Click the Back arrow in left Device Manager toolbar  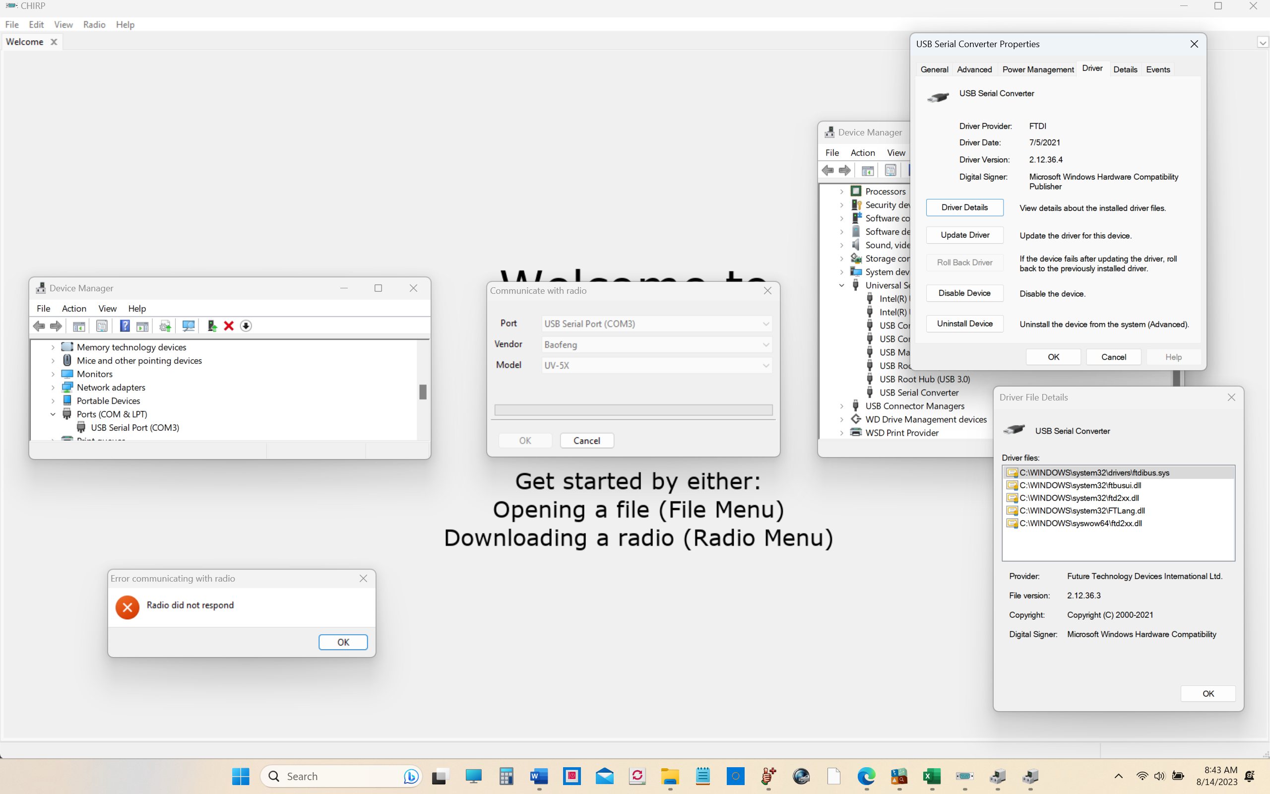pyautogui.click(x=39, y=326)
